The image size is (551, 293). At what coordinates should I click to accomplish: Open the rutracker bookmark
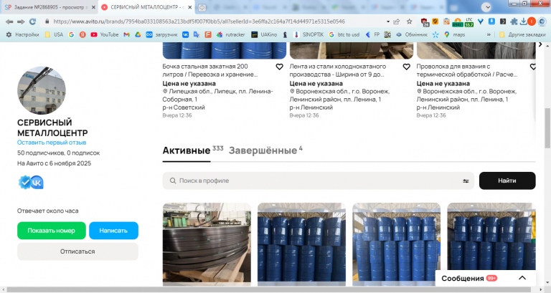coord(230,34)
